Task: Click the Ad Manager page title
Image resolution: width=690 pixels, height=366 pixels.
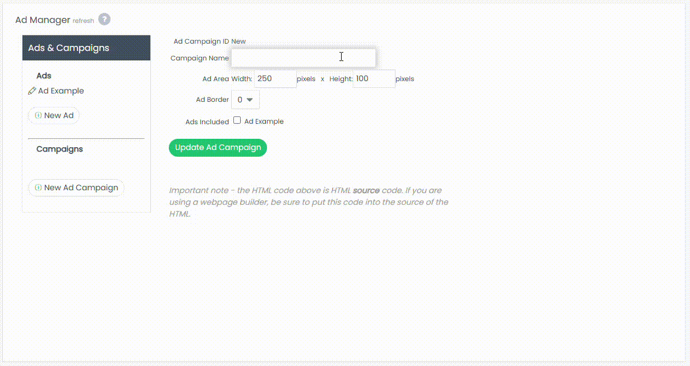Action: coord(43,20)
